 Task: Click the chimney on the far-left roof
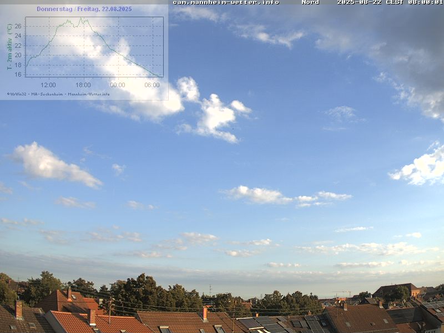[19, 309]
